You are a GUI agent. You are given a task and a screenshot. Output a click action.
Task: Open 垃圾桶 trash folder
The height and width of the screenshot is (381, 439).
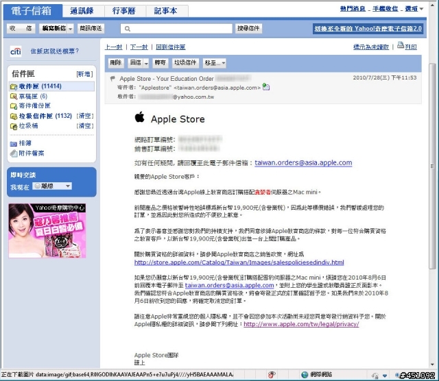pyautogui.click(x=28, y=126)
